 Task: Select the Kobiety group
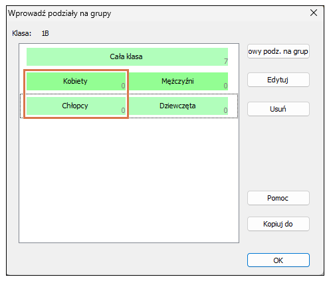76,81
